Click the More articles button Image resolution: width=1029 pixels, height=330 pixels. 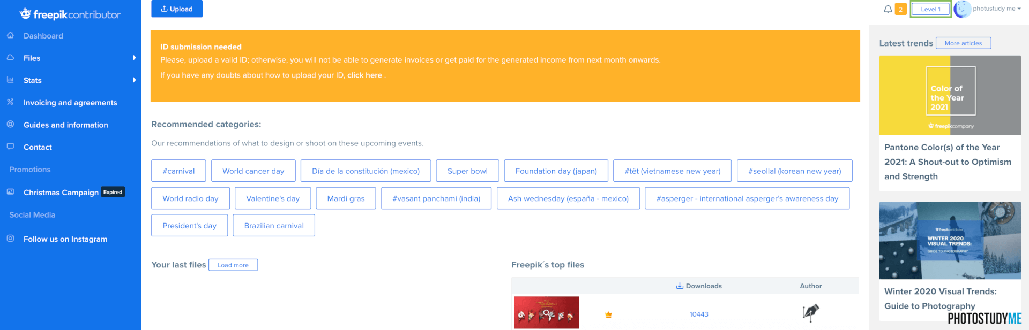963,43
